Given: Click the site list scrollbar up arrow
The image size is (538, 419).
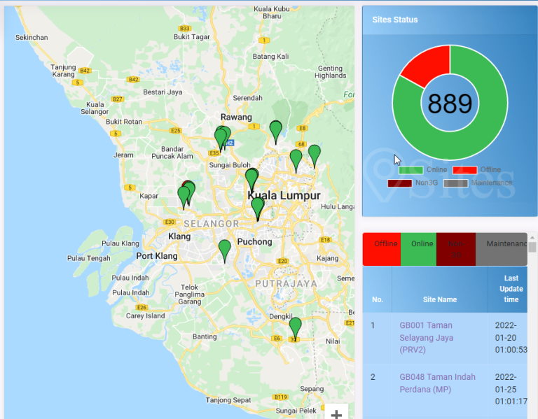Looking at the screenshot, I should coord(532,247).
